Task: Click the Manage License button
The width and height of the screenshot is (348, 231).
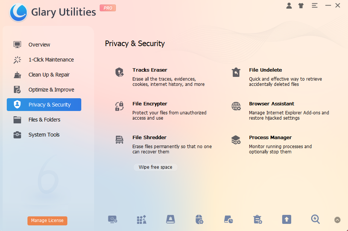Action: 47,220
